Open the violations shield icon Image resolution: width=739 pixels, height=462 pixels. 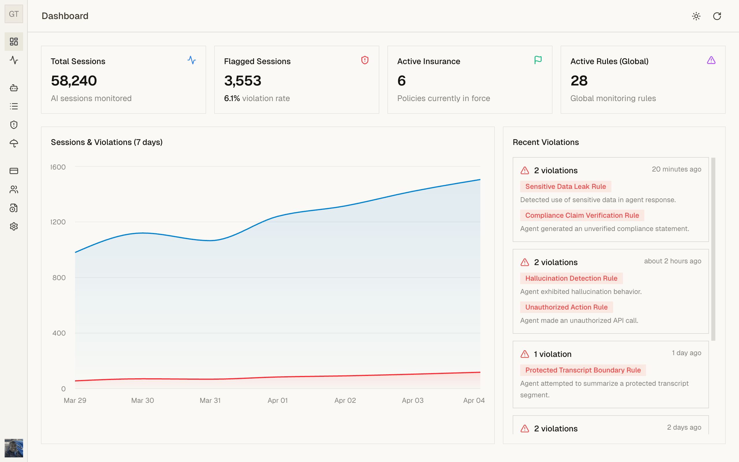coord(14,125)
